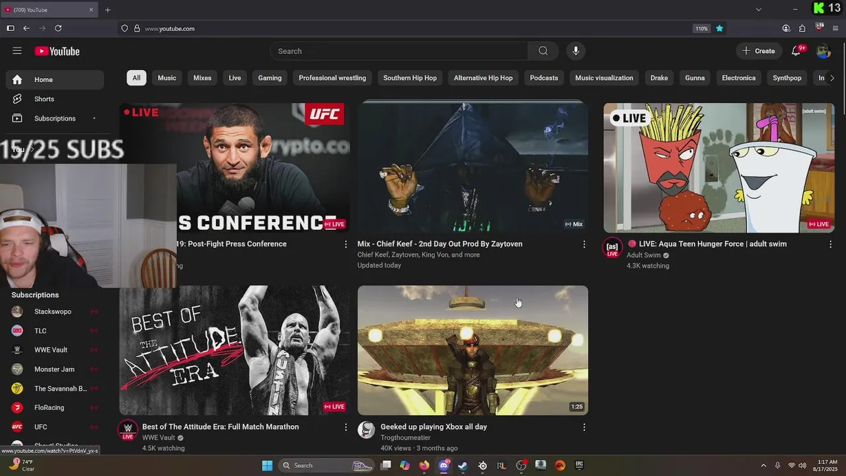Open the Firefox application menu

point(835,28)
